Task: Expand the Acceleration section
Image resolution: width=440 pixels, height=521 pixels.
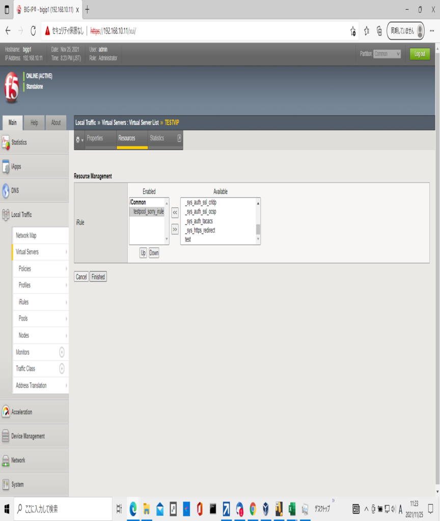Action: point(21,412)
